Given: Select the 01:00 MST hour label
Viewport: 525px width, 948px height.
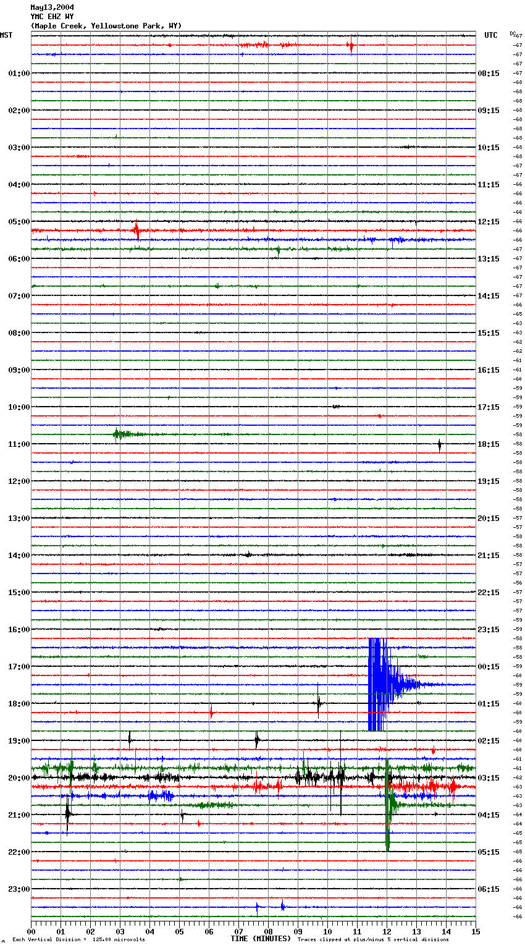Looking at the screenshot, I should tap(19, 74).
